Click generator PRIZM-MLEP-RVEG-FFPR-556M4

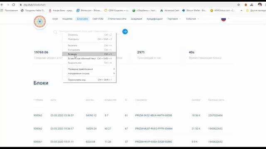click(x=154, y=129)
